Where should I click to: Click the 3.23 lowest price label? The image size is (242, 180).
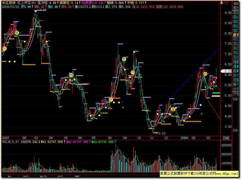point(162,133)
